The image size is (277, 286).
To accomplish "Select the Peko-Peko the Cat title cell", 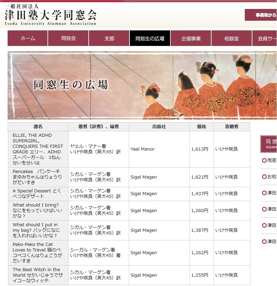I will (38, 253).
